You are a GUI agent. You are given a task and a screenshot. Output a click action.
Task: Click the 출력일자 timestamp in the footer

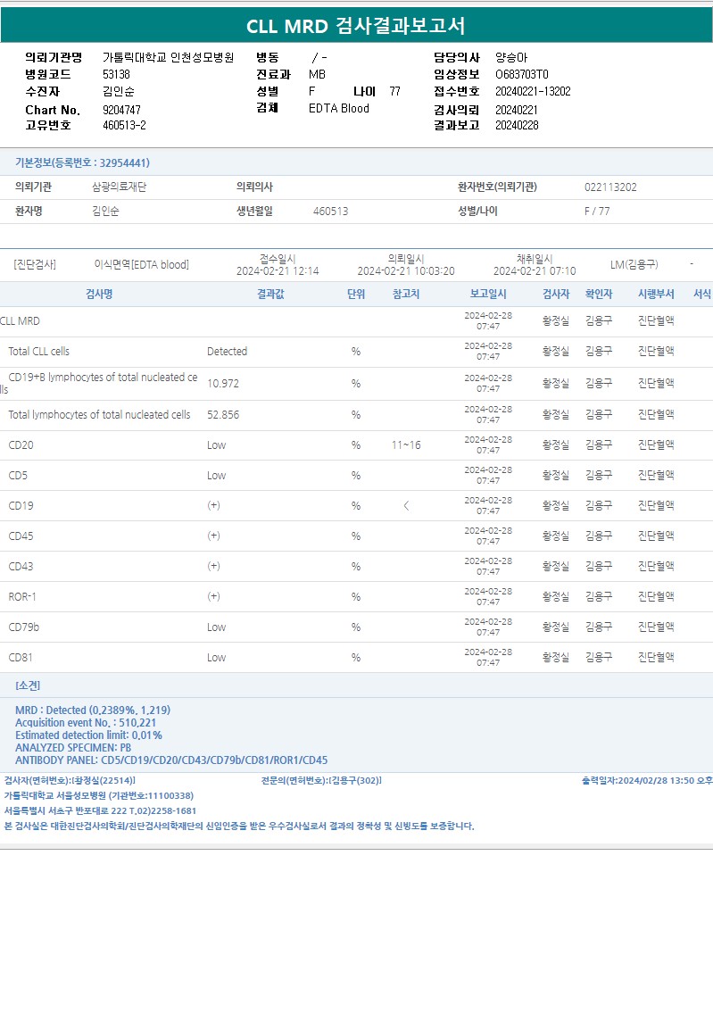[x=646, y=780]
